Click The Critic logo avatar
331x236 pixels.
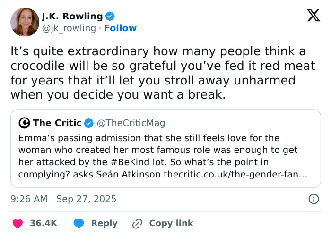click(x=24, y=123)
